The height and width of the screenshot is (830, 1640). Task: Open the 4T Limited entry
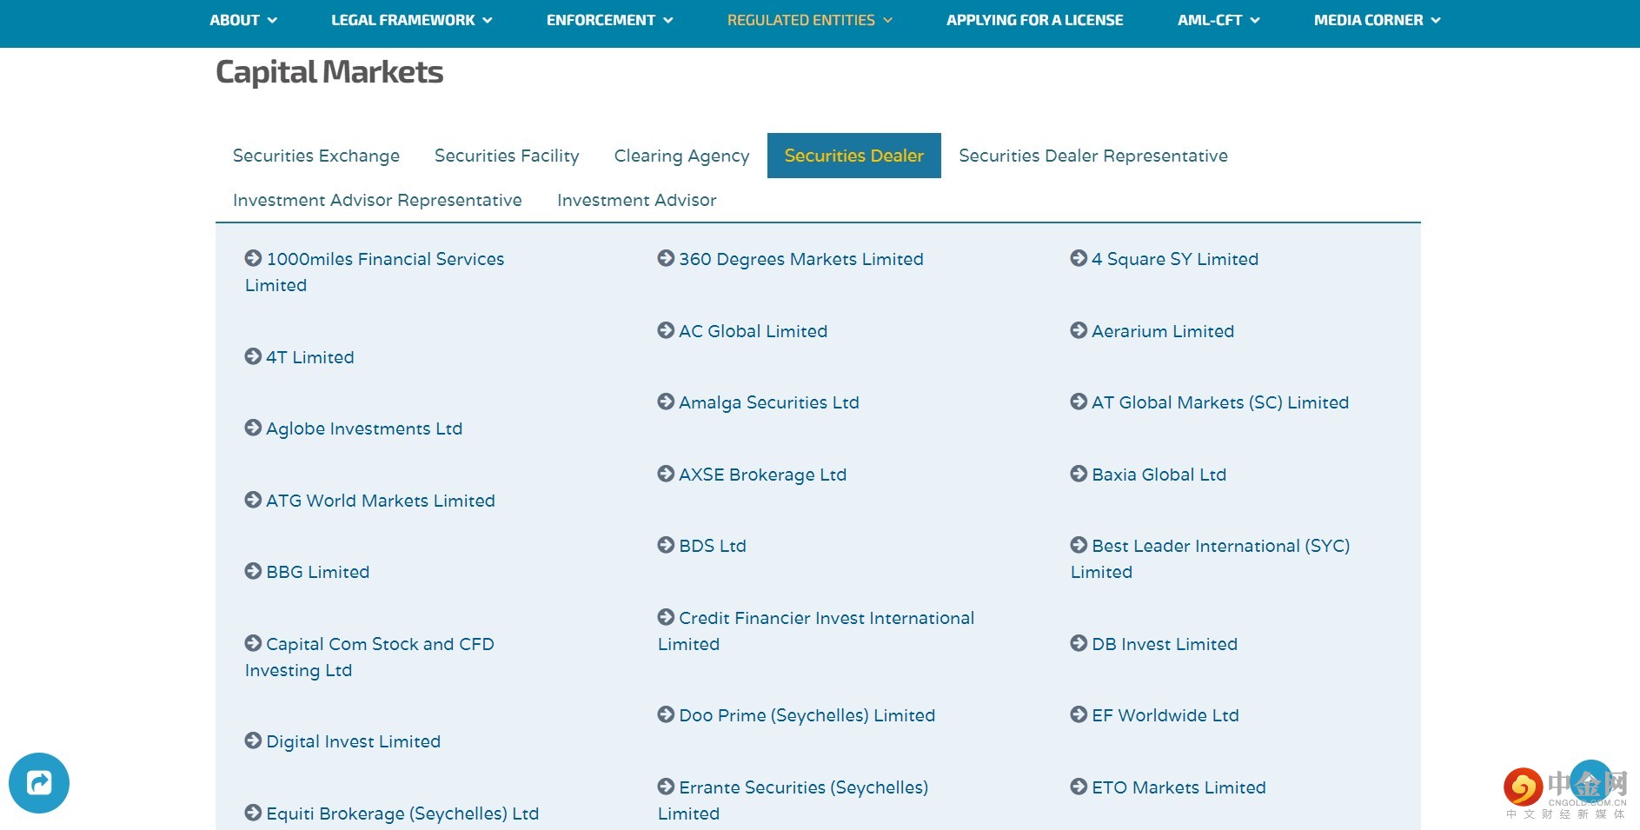[310, 357]
